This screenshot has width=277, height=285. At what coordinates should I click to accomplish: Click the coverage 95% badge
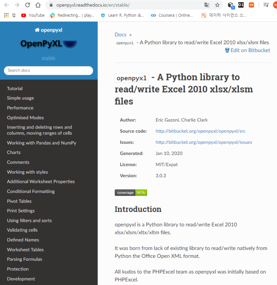(131, 193)
